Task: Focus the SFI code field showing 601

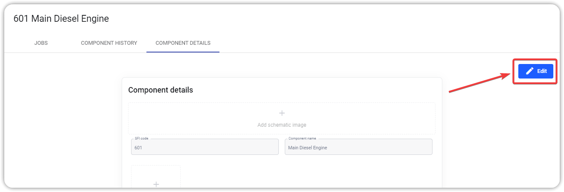Action: 205,147
